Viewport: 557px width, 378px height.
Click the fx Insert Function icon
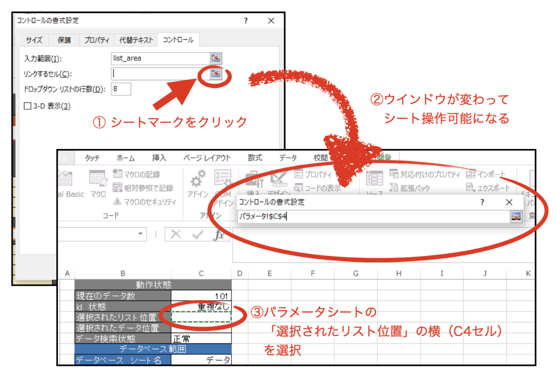[222, 234]
